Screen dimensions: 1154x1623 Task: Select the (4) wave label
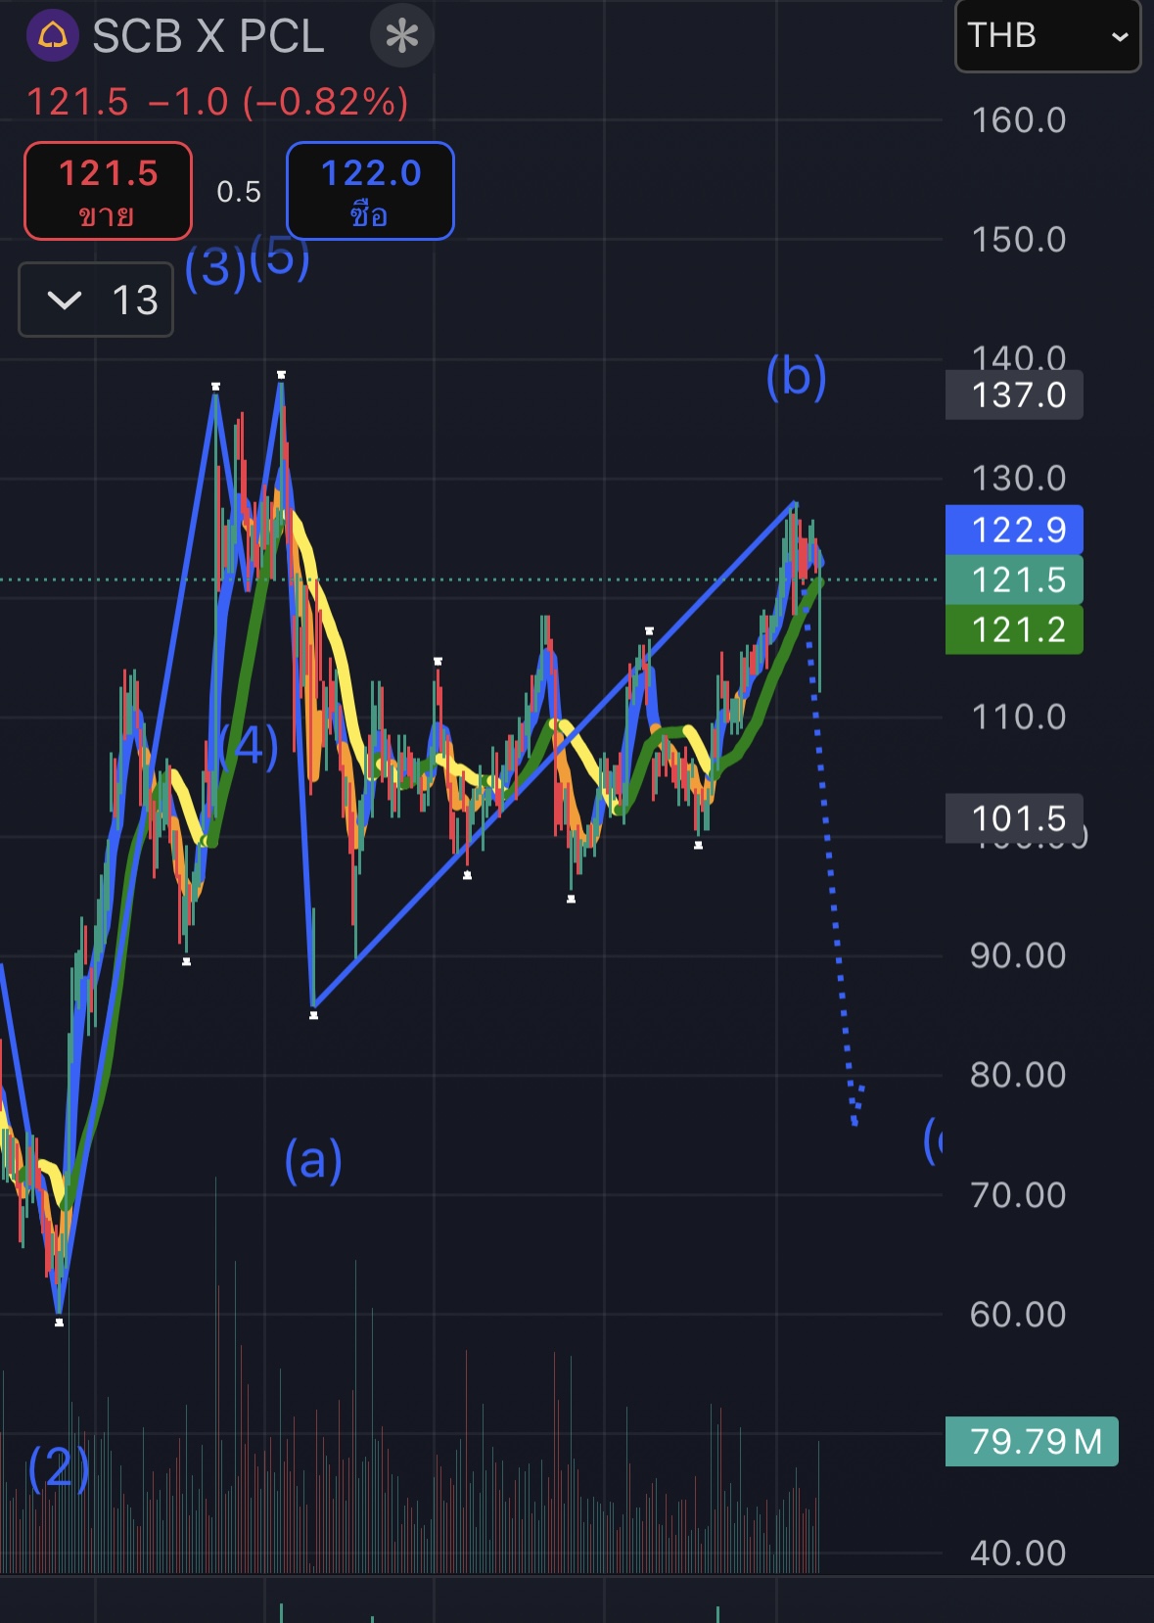click(249, 746)
